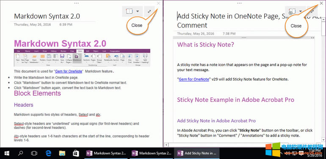This screenshot has height=159, width=326.
Task: Open the view dropdown arrow in right window
Action: (301, 11)
